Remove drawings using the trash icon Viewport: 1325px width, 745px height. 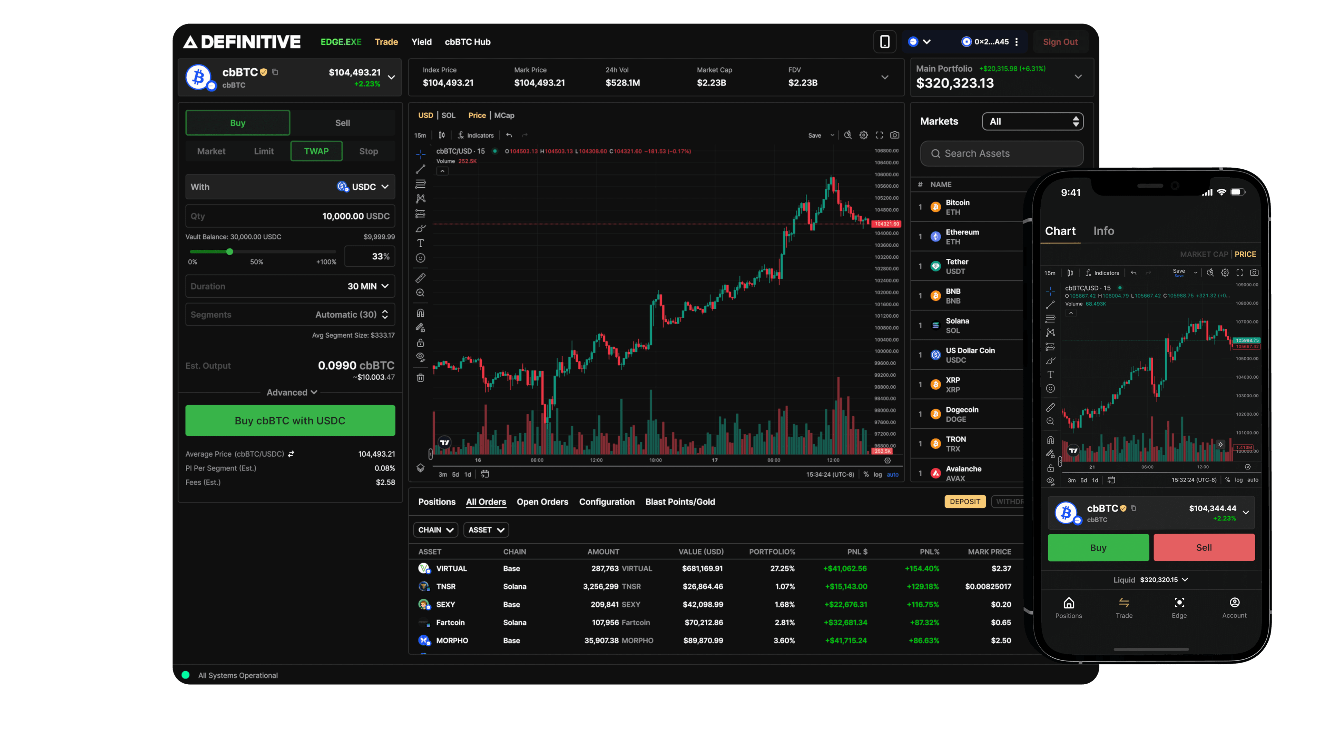click(421, 376)
